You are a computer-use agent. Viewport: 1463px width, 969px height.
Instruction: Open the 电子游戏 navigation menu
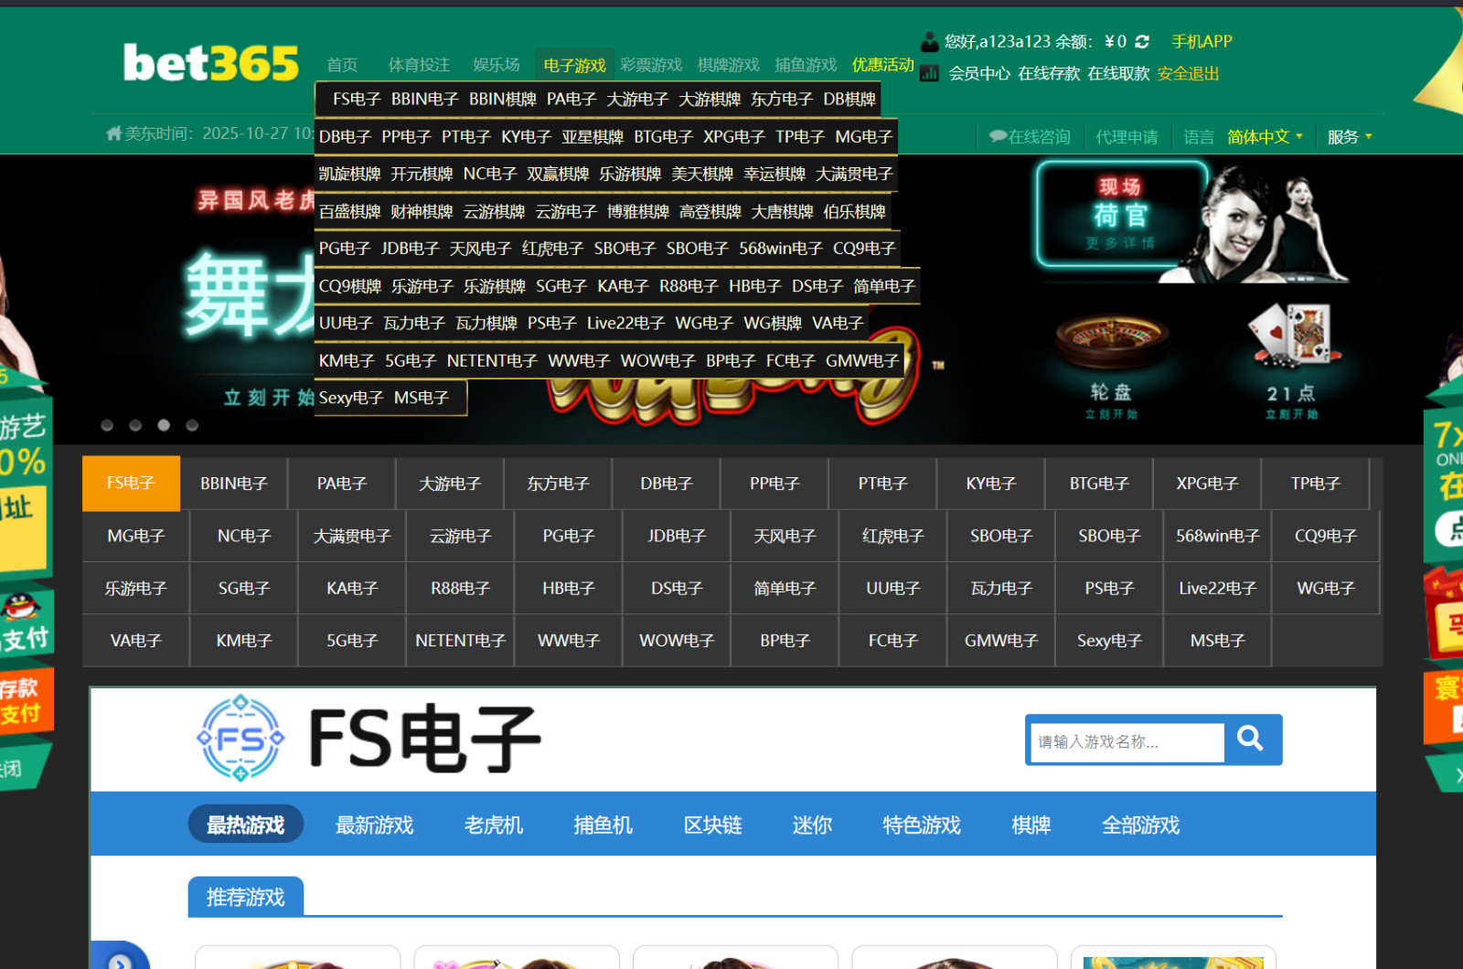574,65
